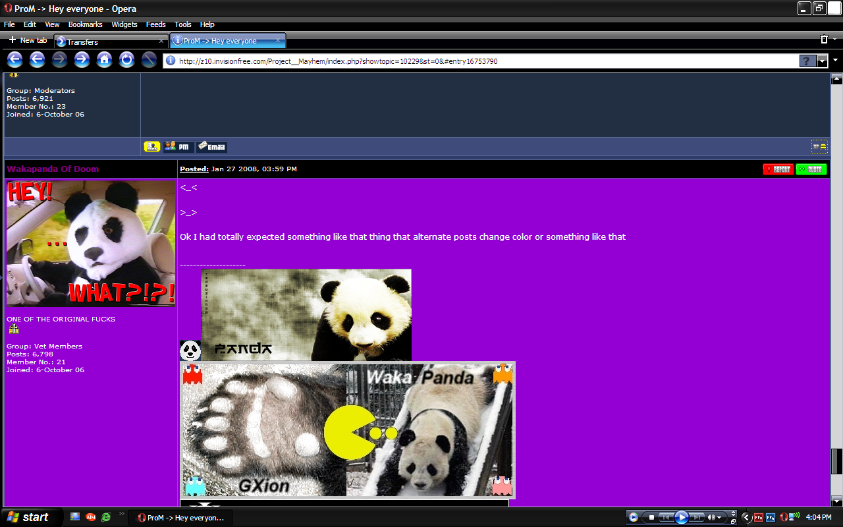
Task: Click the vertical scrollbar thumb
Action: point(836,461)
